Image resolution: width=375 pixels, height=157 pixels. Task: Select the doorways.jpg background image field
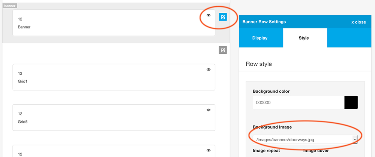click(x=305, y=139)
